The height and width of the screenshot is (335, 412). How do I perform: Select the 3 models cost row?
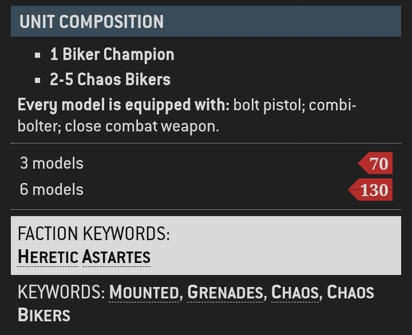pyautogui.click(x=52, y=163)
